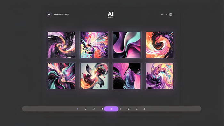Image resolution: width=224 pixels, height=126 pixels.
Task: Go to page 8 in pagination
Action: [x=145, y=109]
